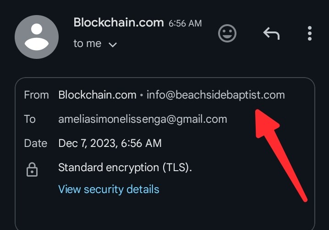Reply to the Blockchain.com email

tap(272, 33)
